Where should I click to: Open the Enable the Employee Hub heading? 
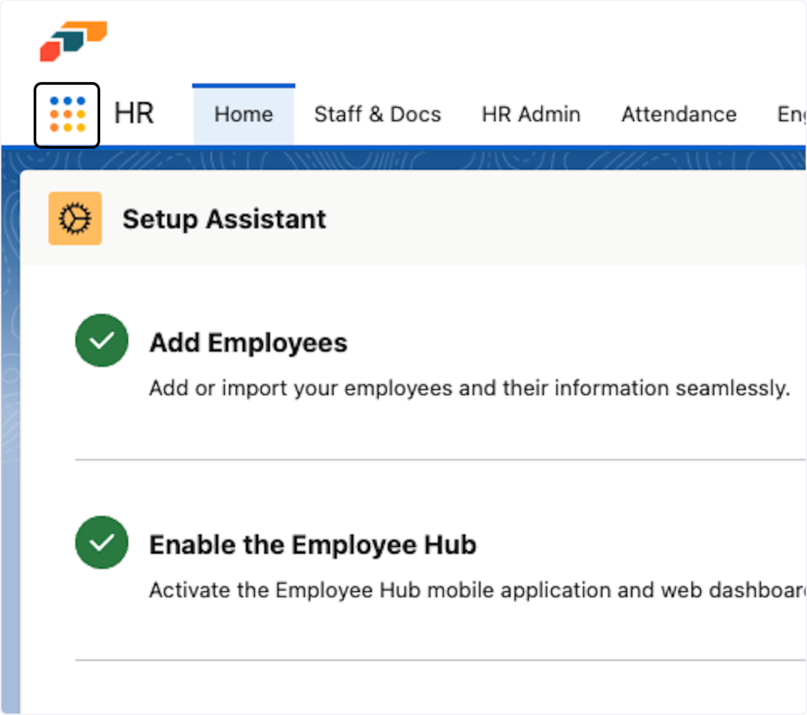point(313,545)
